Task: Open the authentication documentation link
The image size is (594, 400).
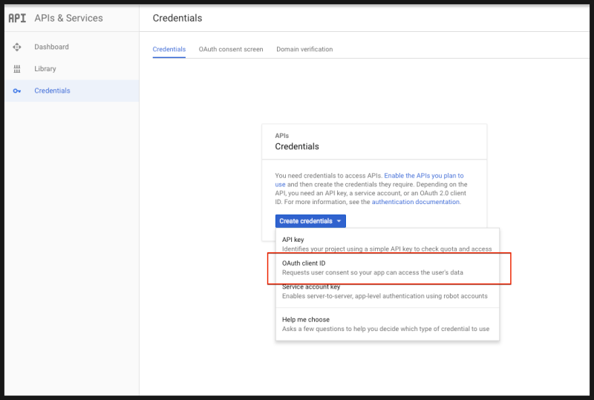Action: pyautogui.click(x=416, y=202)
